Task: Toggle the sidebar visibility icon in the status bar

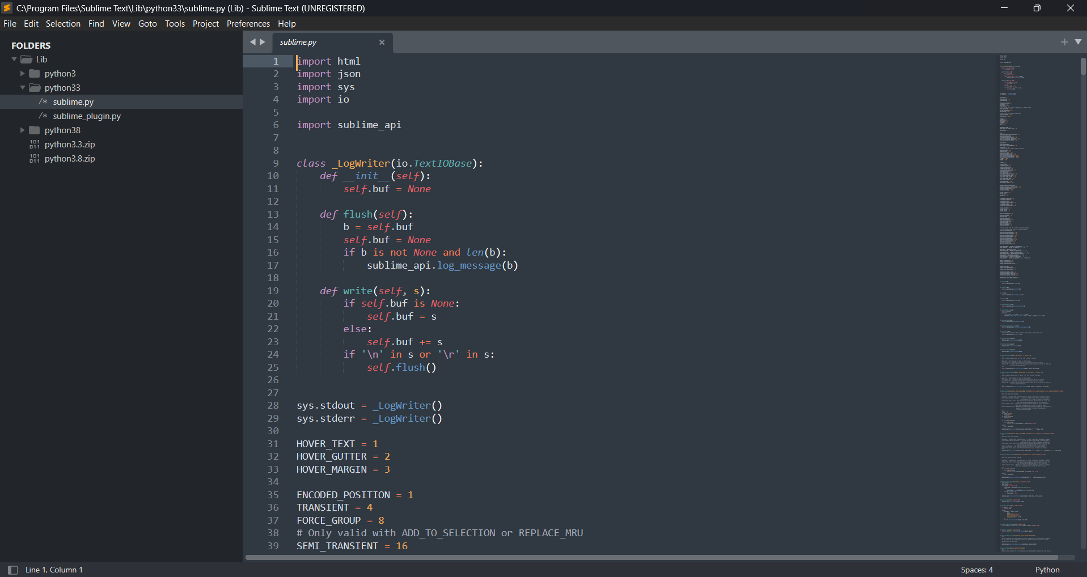Action: point(12,570)
